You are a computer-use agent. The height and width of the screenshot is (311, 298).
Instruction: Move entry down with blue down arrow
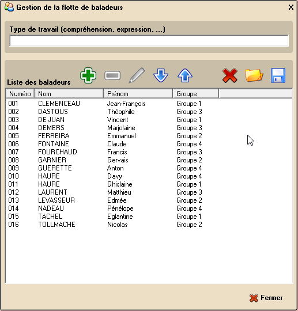[x=161, y=75]
